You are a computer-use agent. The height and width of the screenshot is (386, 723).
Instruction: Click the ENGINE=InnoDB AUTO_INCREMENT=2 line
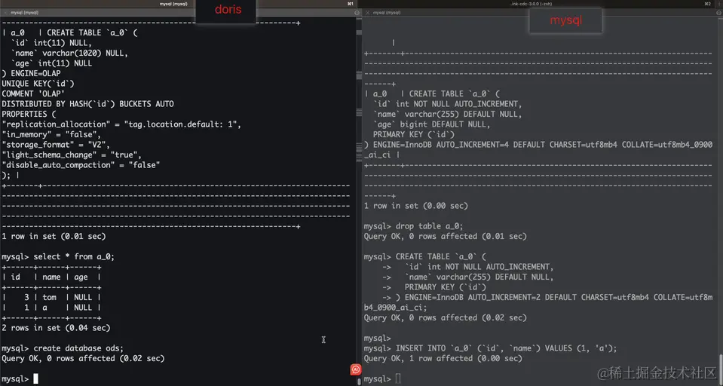point(547,298)
